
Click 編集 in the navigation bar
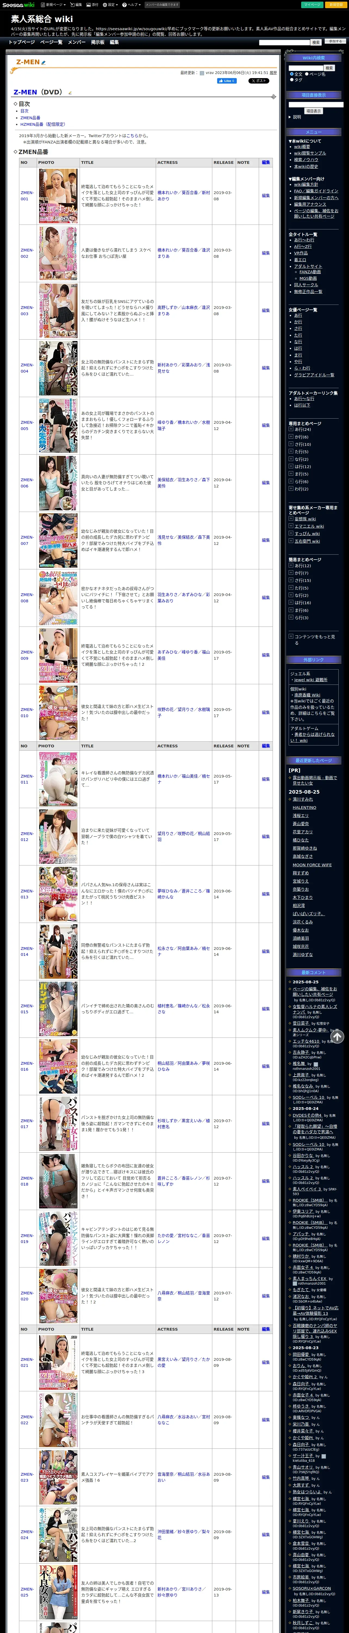click(114, 42)
